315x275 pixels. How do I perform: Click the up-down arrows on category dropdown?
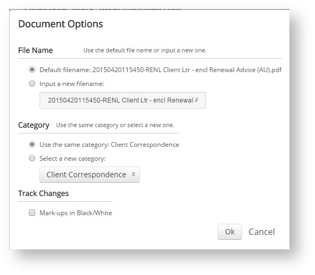click(133, 175)
